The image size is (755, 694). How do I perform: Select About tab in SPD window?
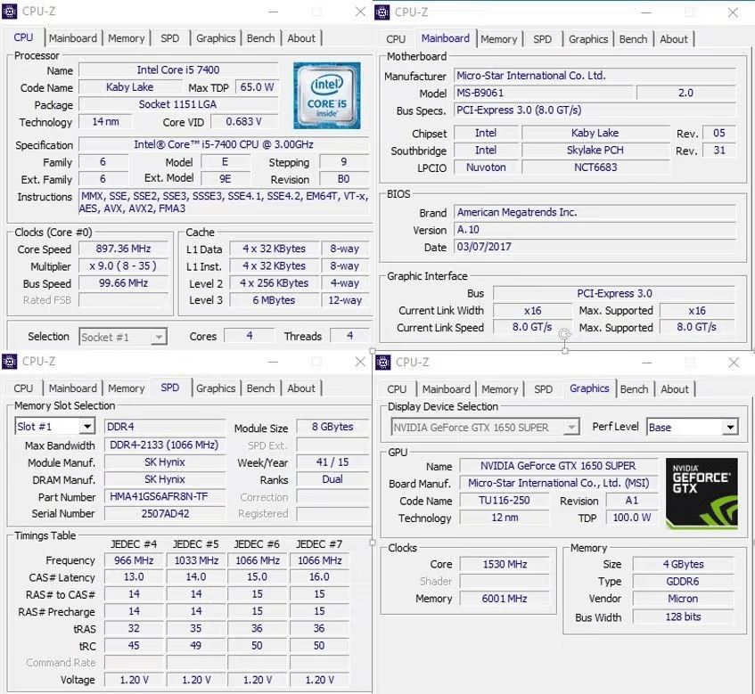pos(301,388)
